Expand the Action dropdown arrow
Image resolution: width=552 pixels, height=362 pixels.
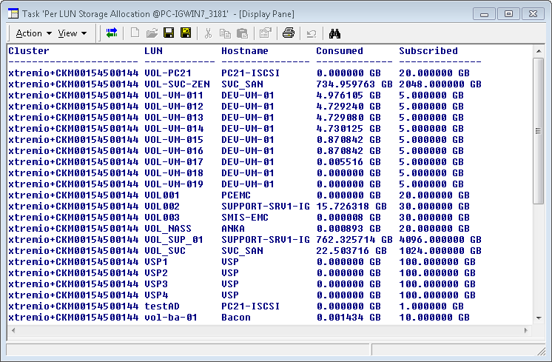point(49,33)
